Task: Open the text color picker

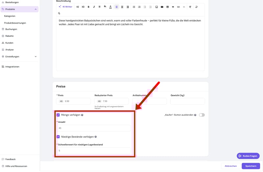Action: (110, 7)
